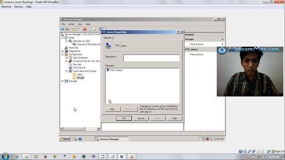The image size is (285, 160).
Task: Click the red X Delete toolbar icon
Action: (85, 29)
